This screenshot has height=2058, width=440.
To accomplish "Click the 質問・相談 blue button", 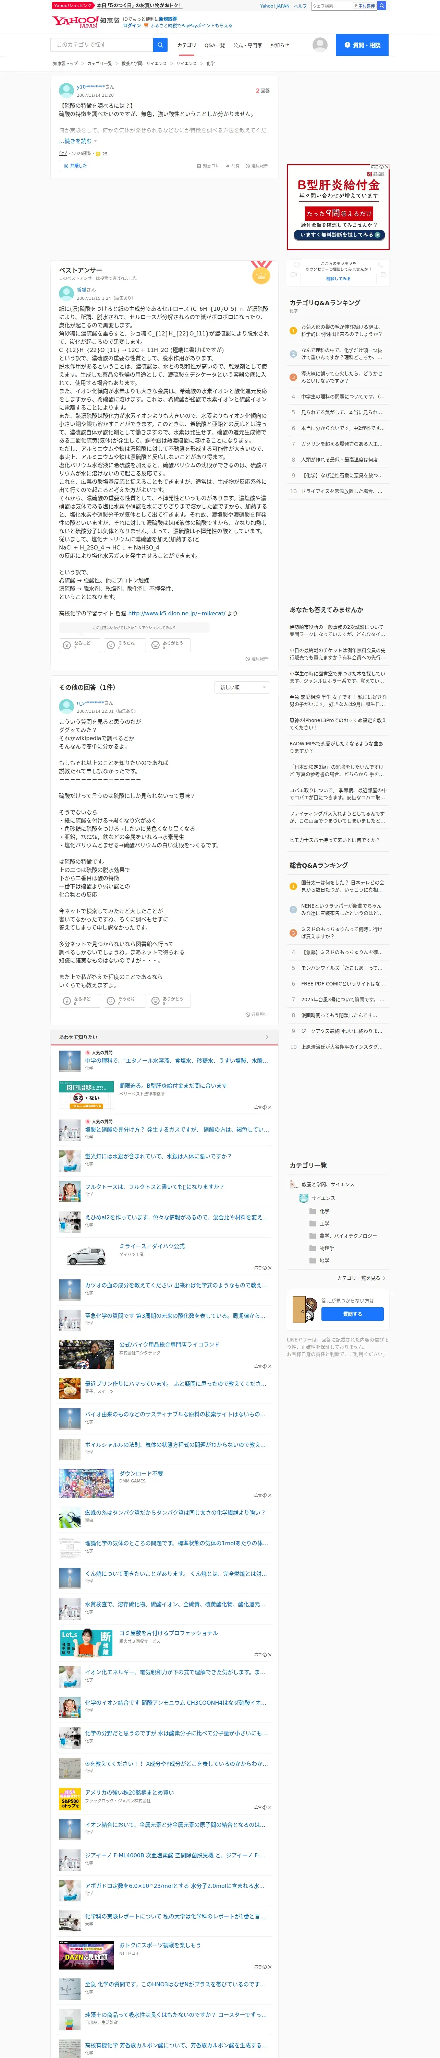I will tap(362, 45).
